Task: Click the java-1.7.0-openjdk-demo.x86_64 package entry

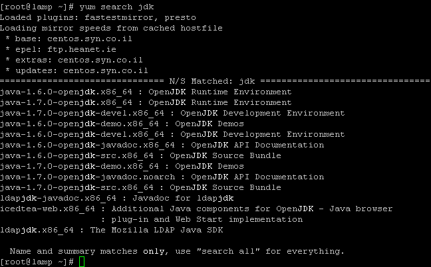Action: pyautogui.click(x=122, y=167)
